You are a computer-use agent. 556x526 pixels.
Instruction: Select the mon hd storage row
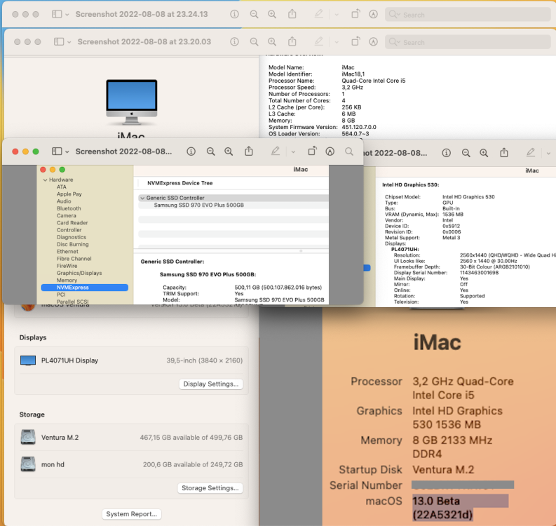131,464
